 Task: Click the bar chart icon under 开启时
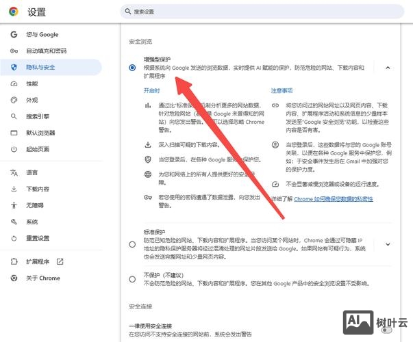(148, 105)
